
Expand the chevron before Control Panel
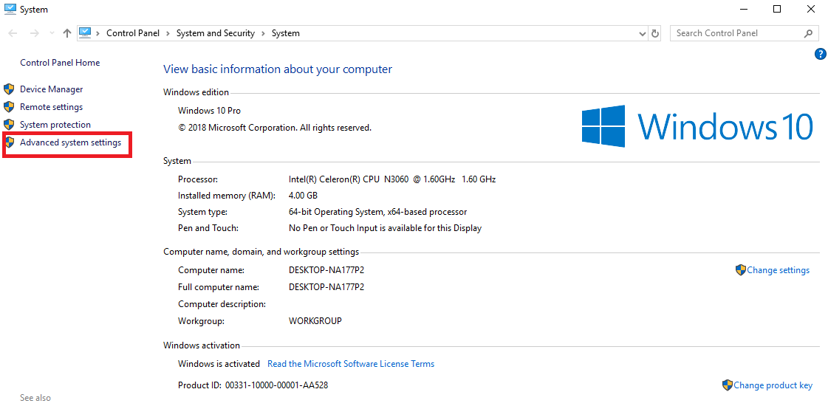98,33
